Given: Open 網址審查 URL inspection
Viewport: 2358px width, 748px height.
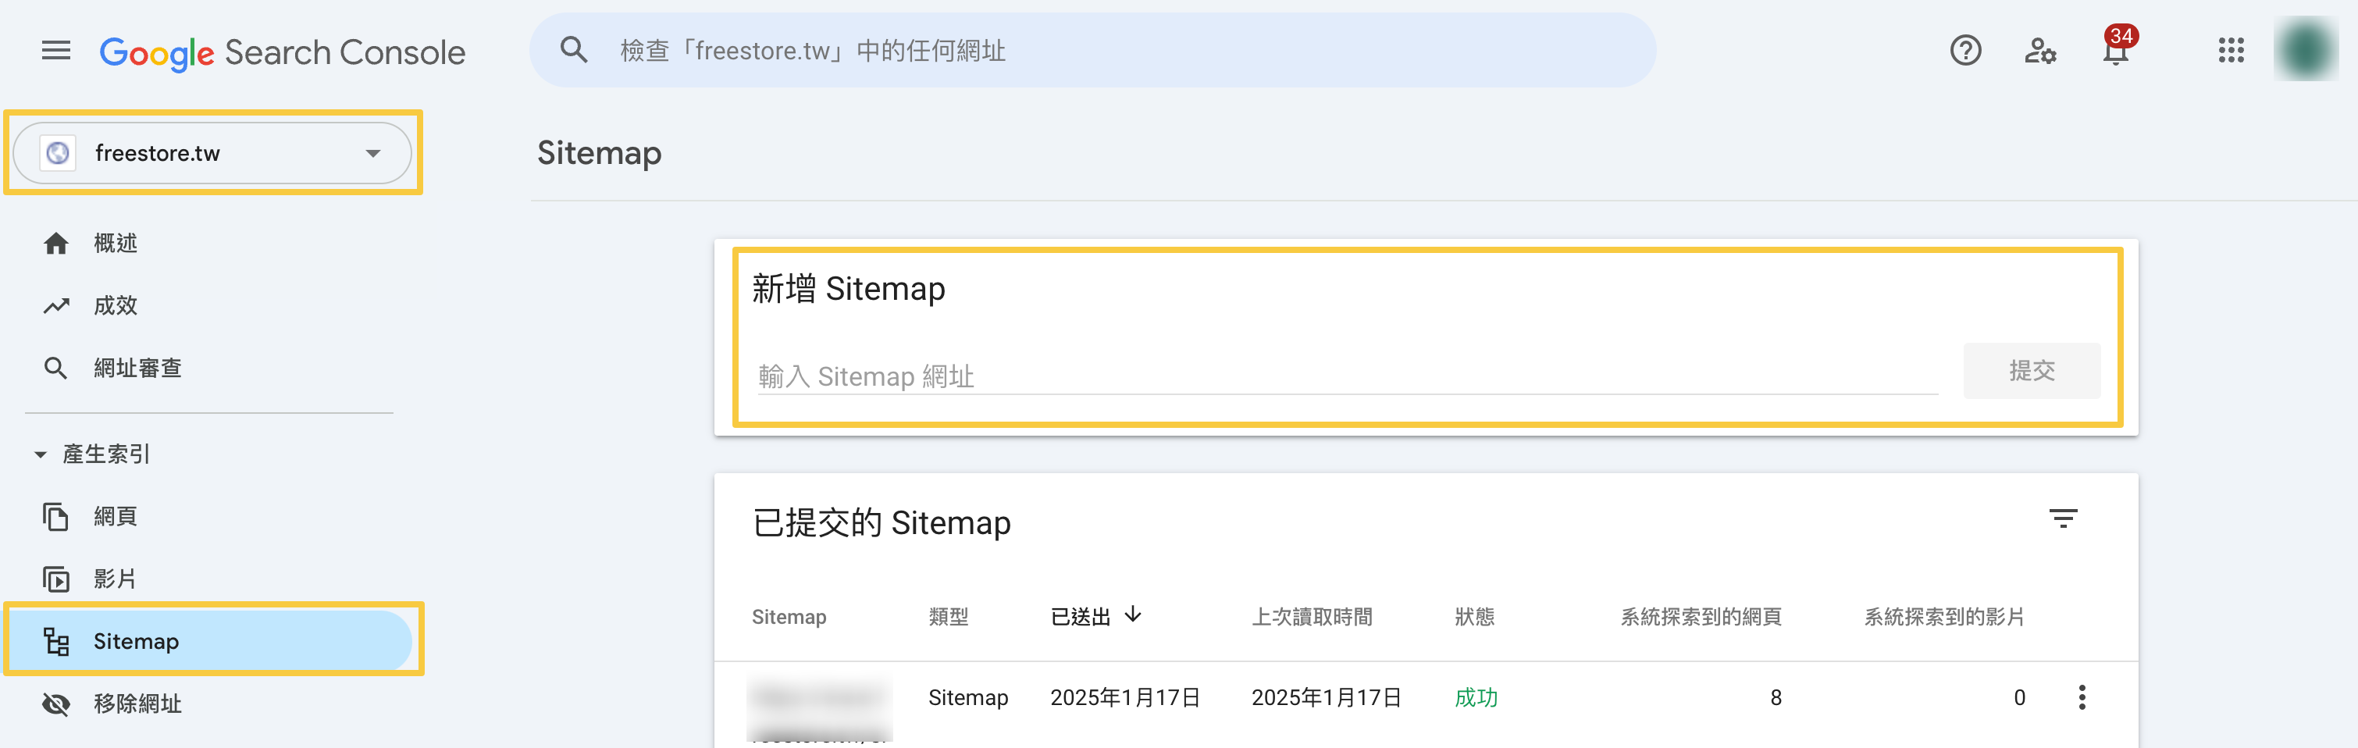Looking at the screenshot, I should point(137,368).
